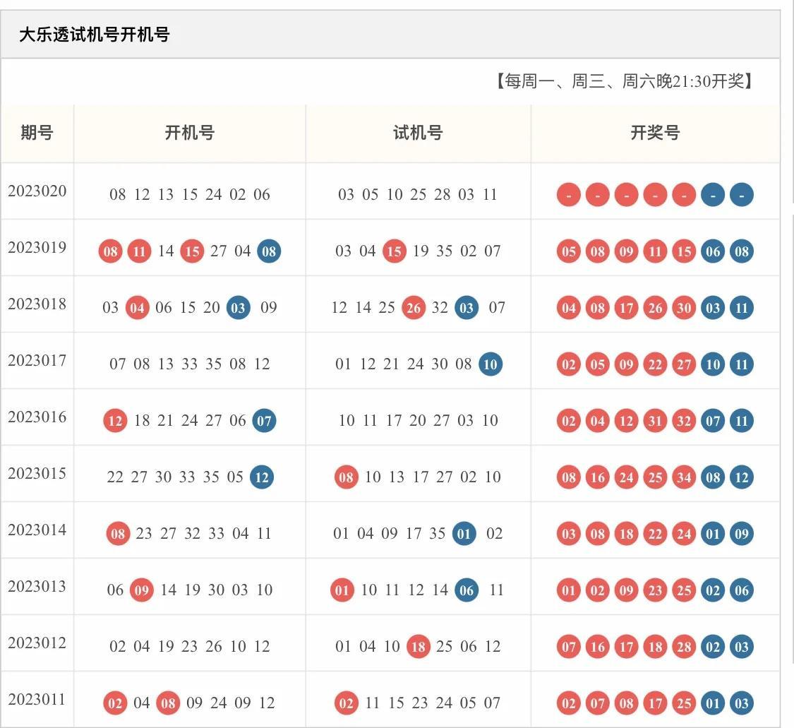The width and height of the screenshot is (794, 728).
Task: Click red ball 12 in 2023016 开机号
Action: (116, 420)
